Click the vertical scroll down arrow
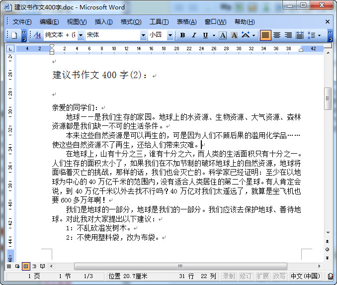The image size is (337, 285). click(x=328, y=232)
